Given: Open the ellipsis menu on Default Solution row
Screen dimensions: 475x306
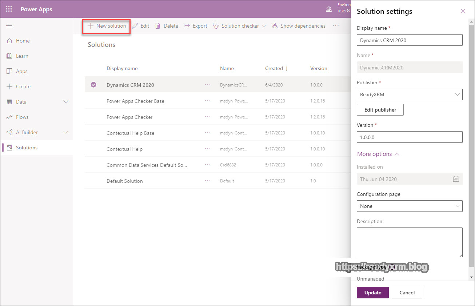Looking at the screenshot, I should point(208,181).
